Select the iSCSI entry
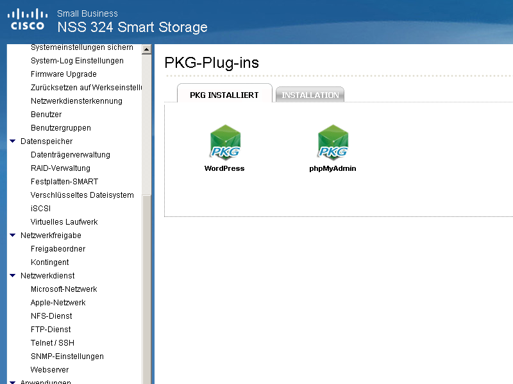The width and height of the screenshot is (513, 384). 40,209
